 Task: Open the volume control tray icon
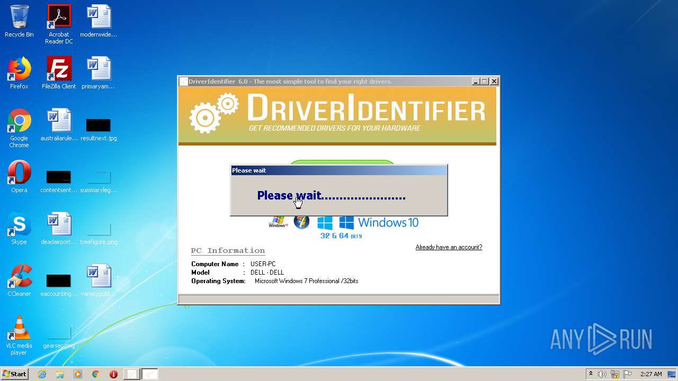click(602, 374)
